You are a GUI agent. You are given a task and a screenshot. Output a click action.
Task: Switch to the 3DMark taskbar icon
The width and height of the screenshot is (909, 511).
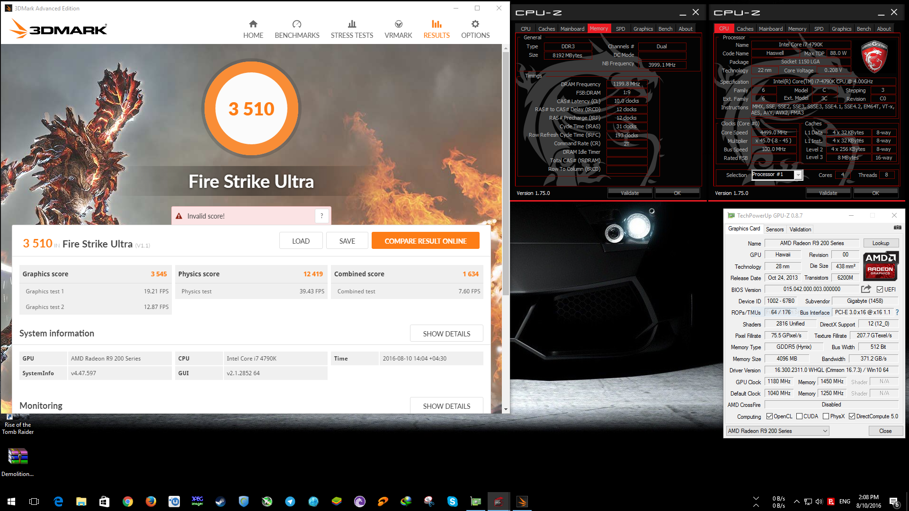[522, 502]
